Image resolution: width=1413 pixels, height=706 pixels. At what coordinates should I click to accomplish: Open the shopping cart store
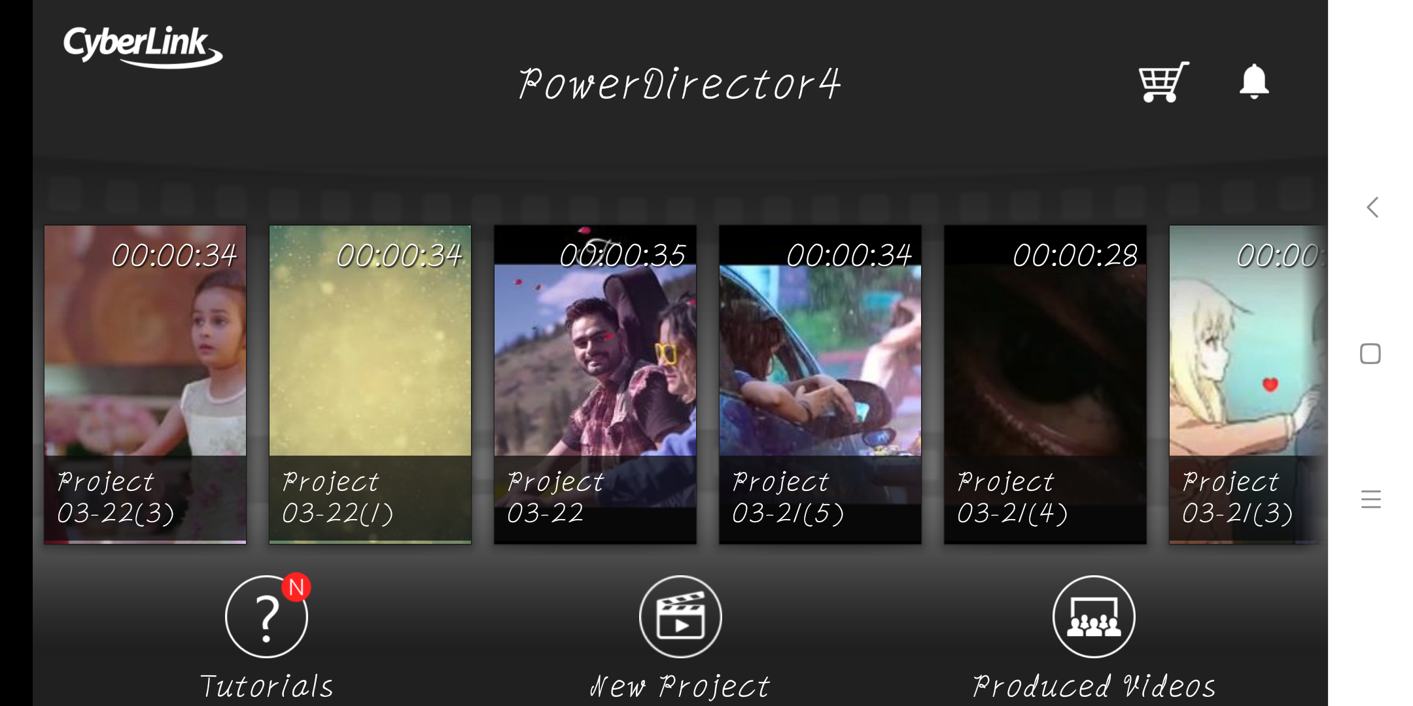click(1164, 82)
